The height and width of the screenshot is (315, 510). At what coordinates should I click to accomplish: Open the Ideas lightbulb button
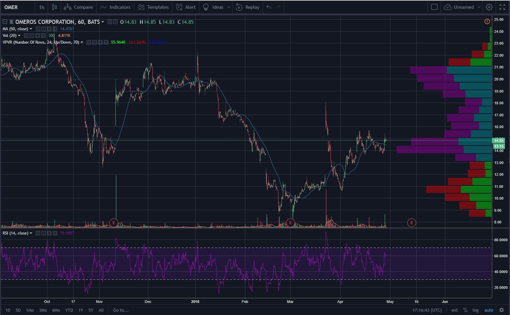pos(213,7)
